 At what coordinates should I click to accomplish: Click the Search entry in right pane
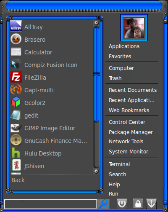coord(118,174)
